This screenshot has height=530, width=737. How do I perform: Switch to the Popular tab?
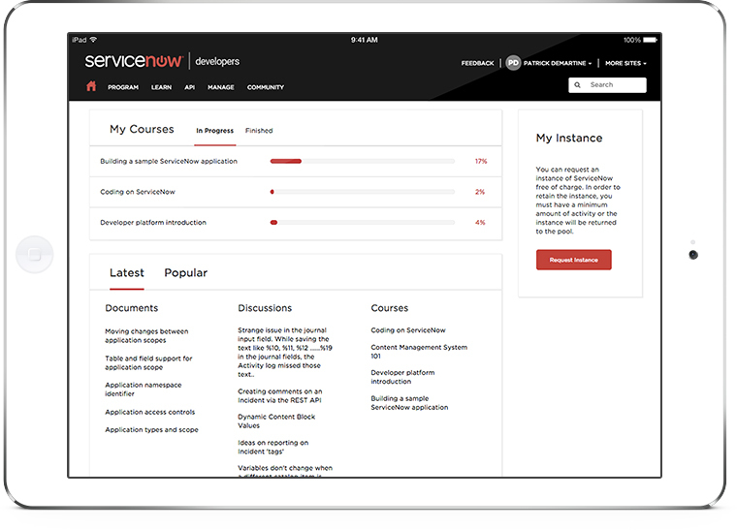tap(185, 273)
